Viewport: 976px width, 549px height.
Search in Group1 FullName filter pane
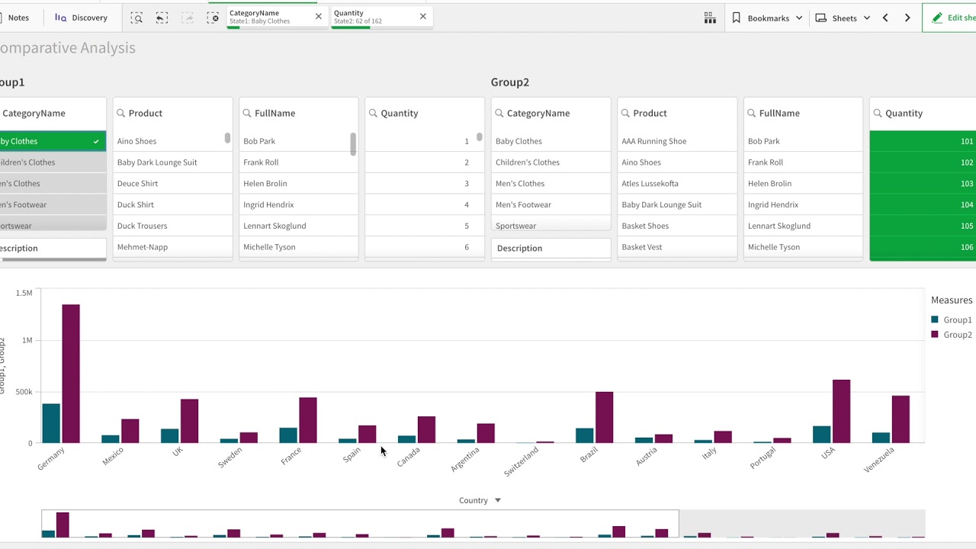coord(248,113)
